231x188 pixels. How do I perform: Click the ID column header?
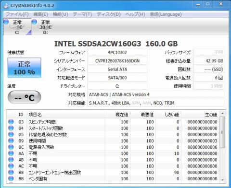coord(21,115)
